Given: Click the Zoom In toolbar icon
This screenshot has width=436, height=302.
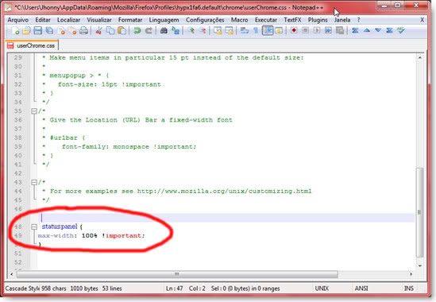Looking at the screenshot, I should tap(191, 31).
